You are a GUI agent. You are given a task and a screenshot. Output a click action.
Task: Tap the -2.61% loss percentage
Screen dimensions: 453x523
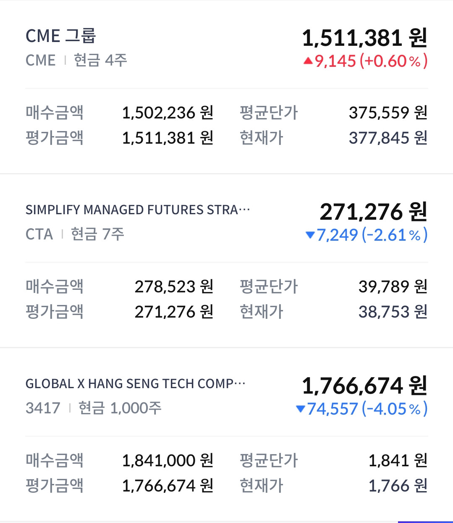(x=395, y=235)
